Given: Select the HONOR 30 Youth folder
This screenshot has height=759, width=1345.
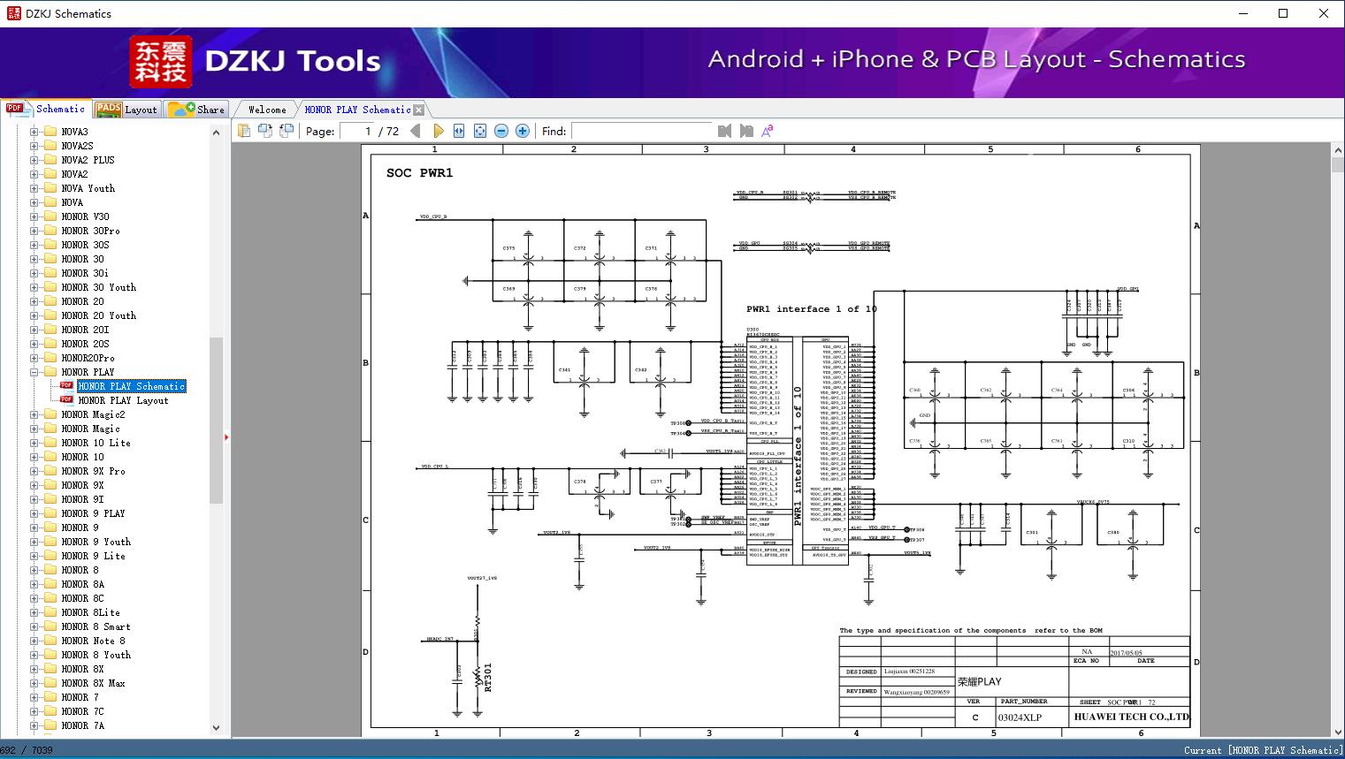Looking at the screenshot, I should tap(98, 287).
